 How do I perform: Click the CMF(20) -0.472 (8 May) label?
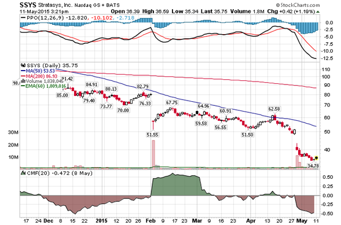pyautogui.click(x=60, y=173)
